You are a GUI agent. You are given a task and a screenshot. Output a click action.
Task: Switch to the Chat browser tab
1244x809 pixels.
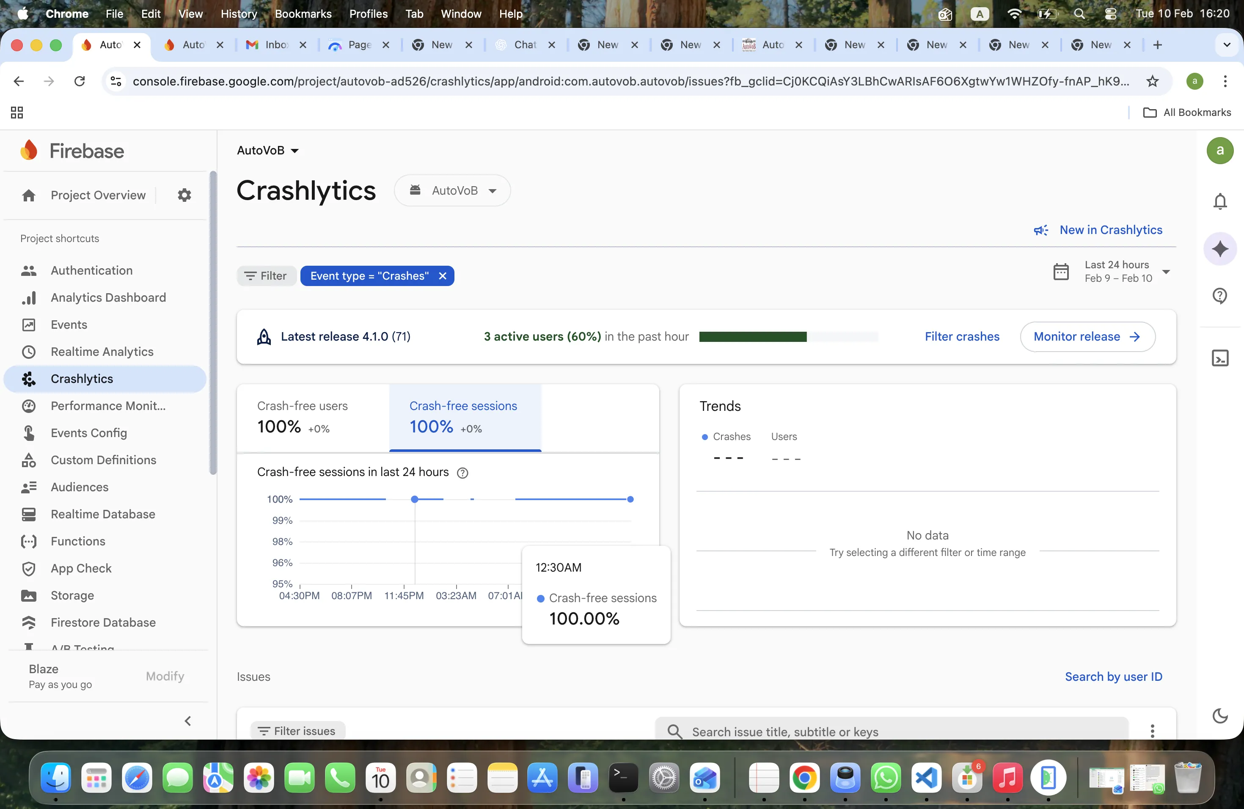526,45
